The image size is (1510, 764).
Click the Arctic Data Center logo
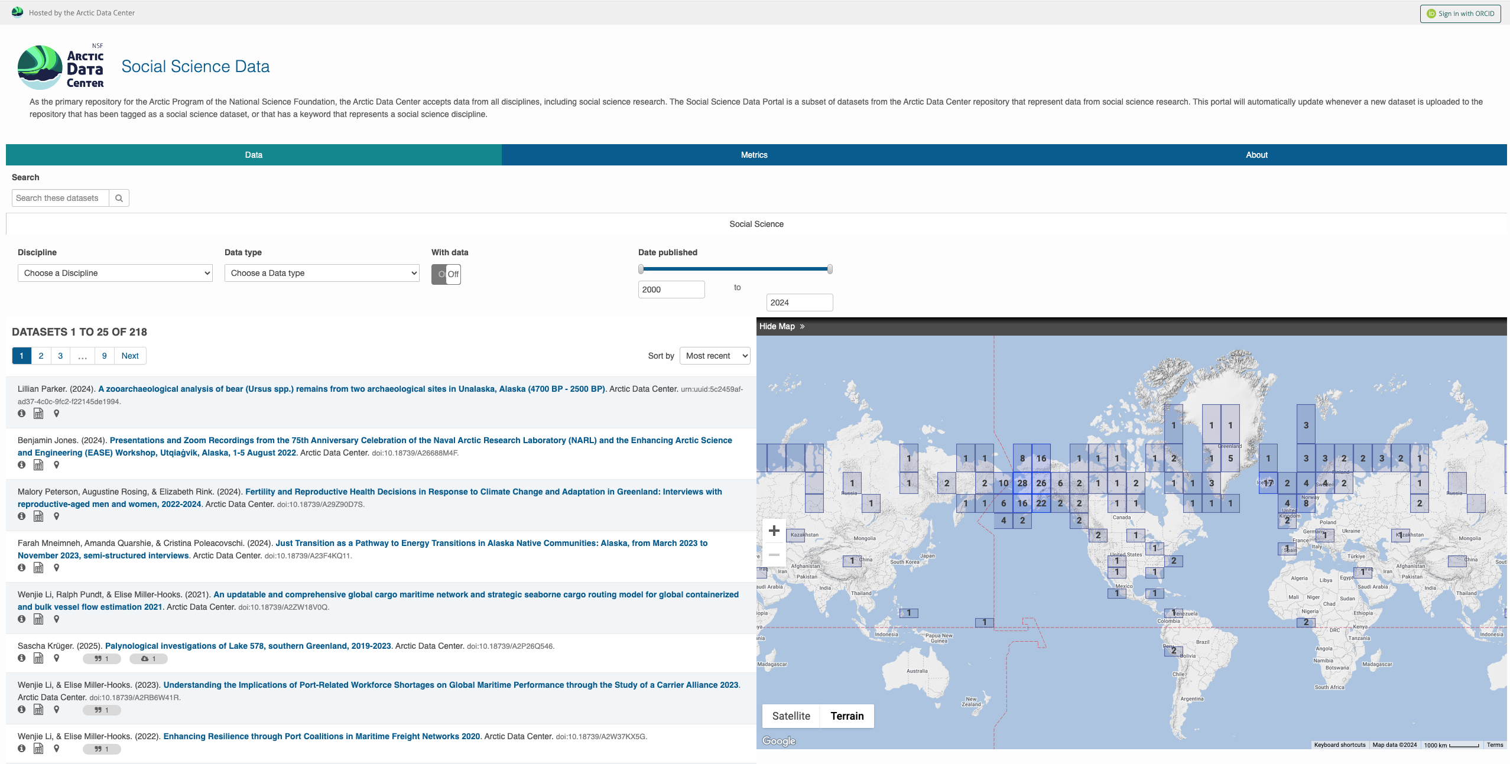[61, 67]
